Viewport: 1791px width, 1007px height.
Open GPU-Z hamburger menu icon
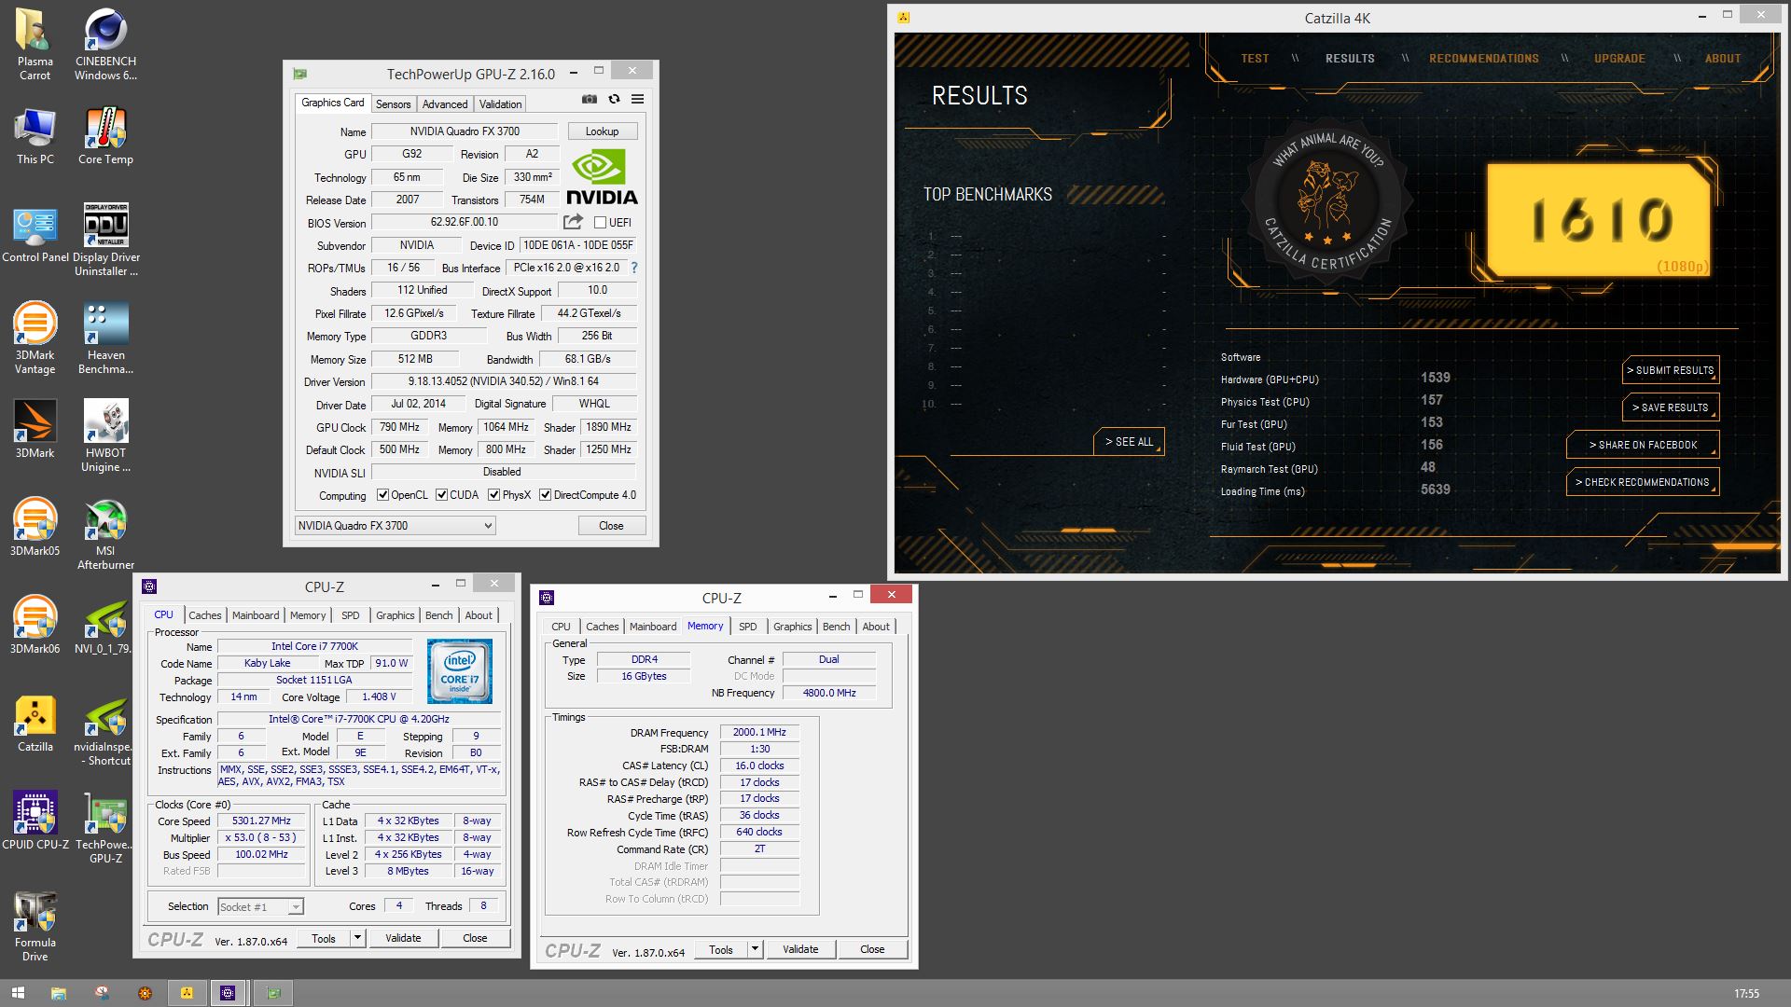point(637,99)
